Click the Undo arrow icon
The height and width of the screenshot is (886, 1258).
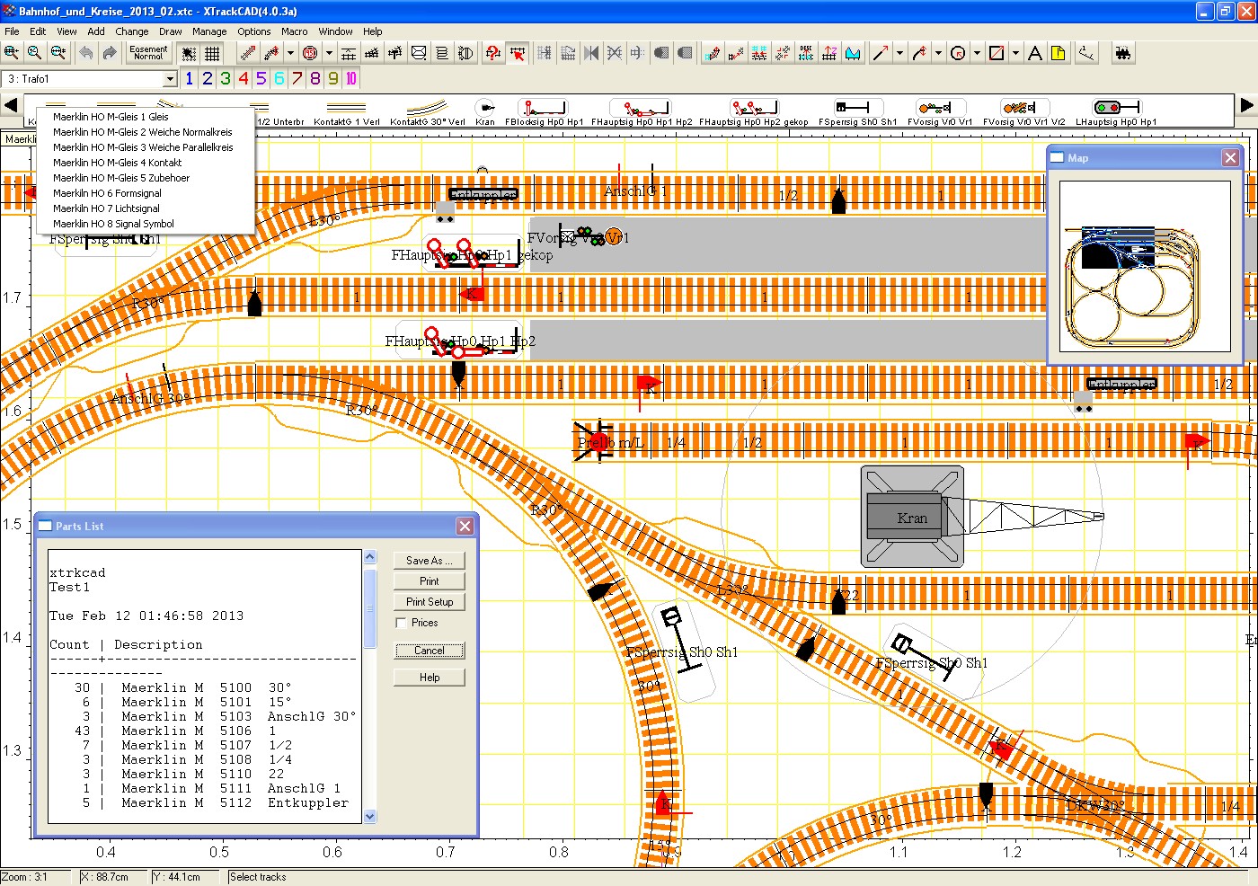[86, 53]
